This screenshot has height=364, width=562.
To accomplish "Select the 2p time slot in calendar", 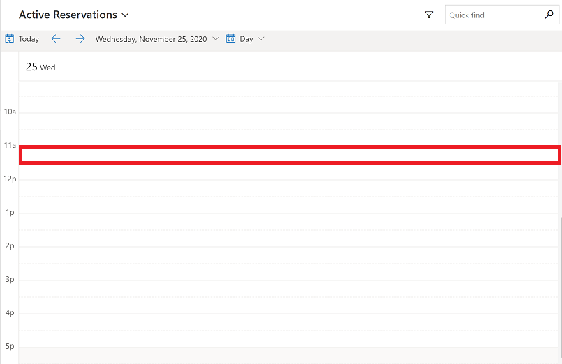I will [x=288, y=255].
